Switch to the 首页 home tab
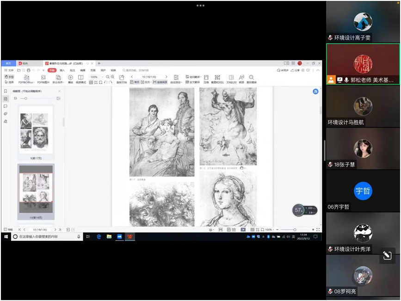This screenshot has width=401, height=301. 8,63
